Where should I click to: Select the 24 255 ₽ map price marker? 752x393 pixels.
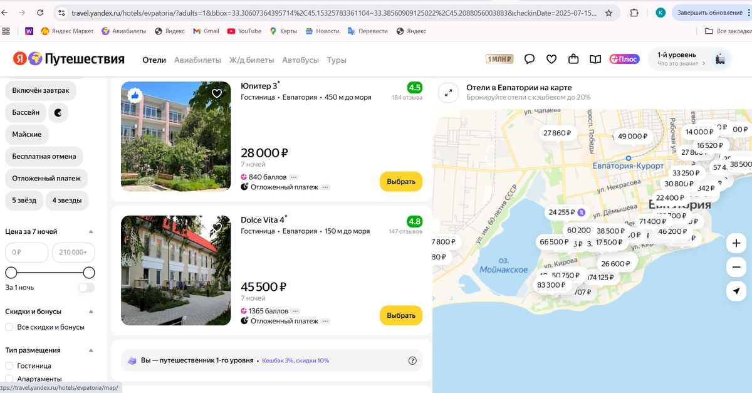[x=567, y=212]
